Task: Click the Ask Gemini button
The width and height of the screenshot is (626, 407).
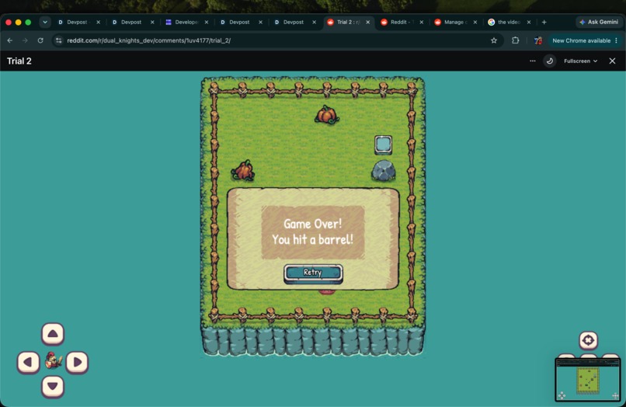Action: [599, 22]
